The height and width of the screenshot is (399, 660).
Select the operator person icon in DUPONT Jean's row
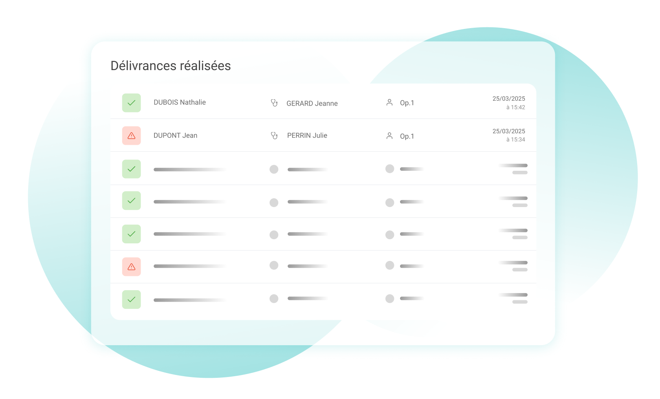[389, 136]
